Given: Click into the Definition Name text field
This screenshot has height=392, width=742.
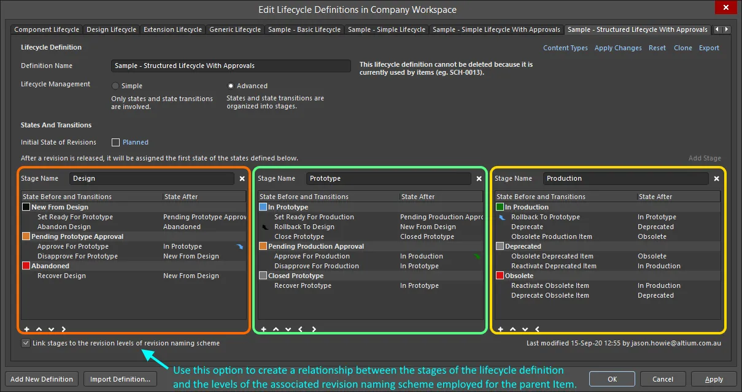Looking at the screenshot, I should (230, 66).
